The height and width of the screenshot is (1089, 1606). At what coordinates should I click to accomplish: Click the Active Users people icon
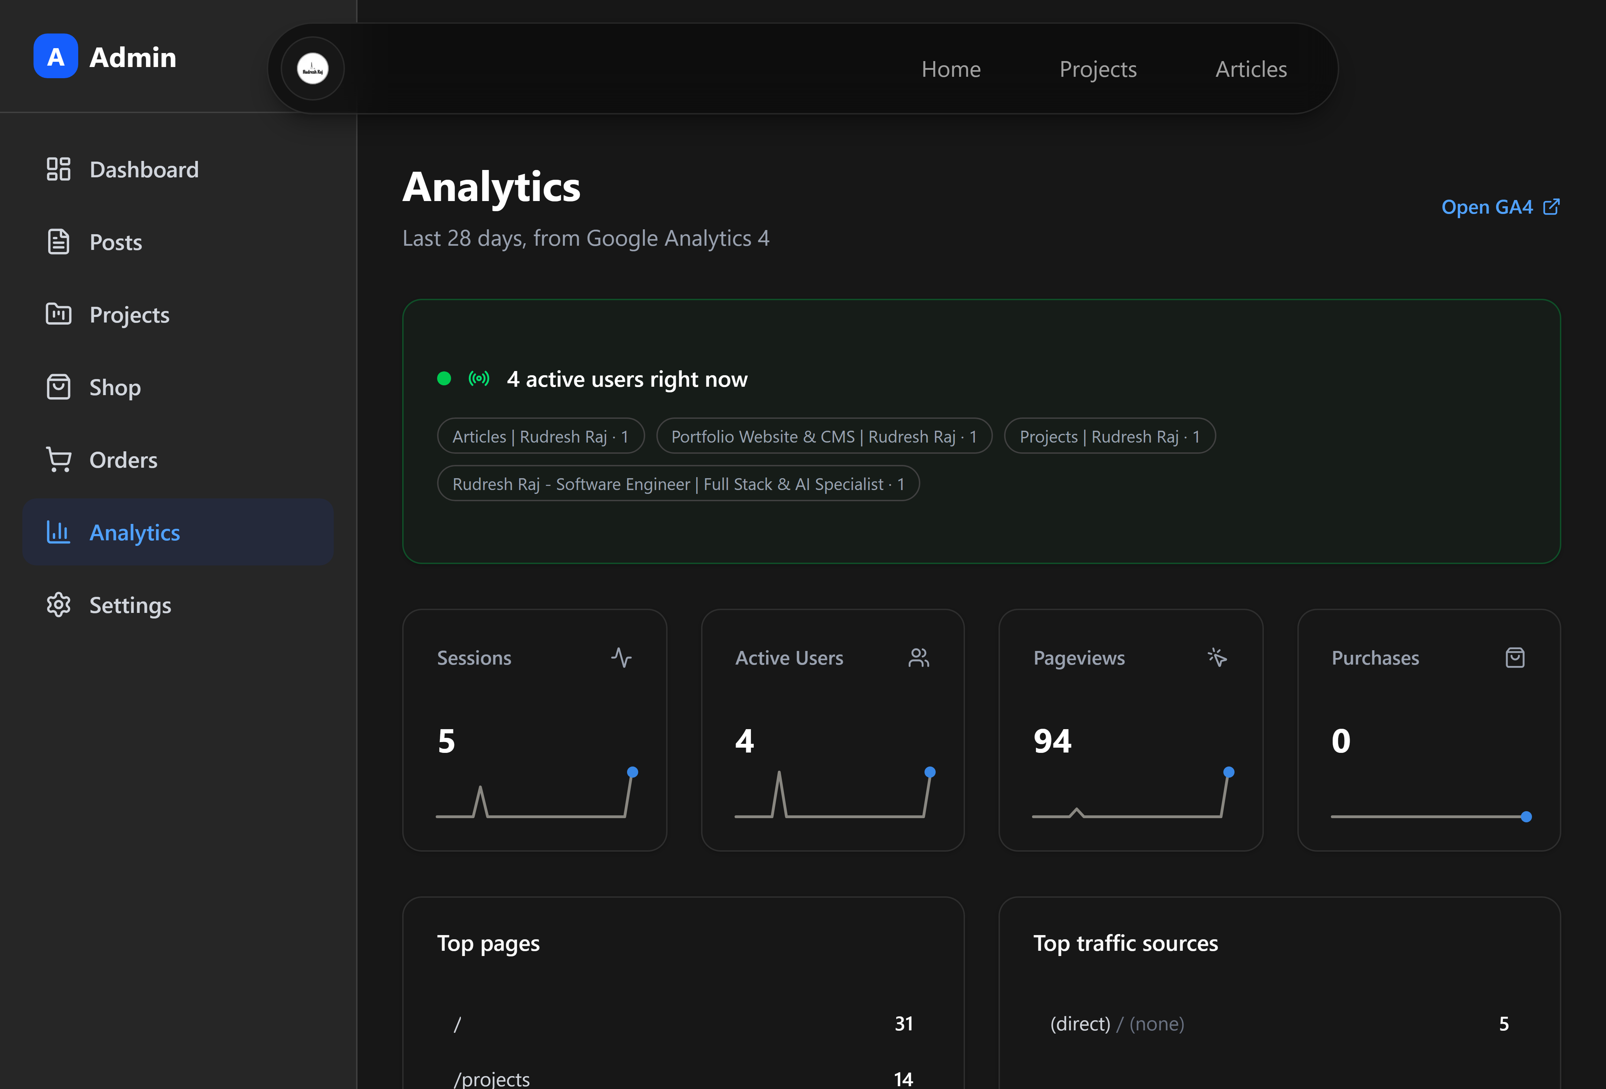(919, 657)
